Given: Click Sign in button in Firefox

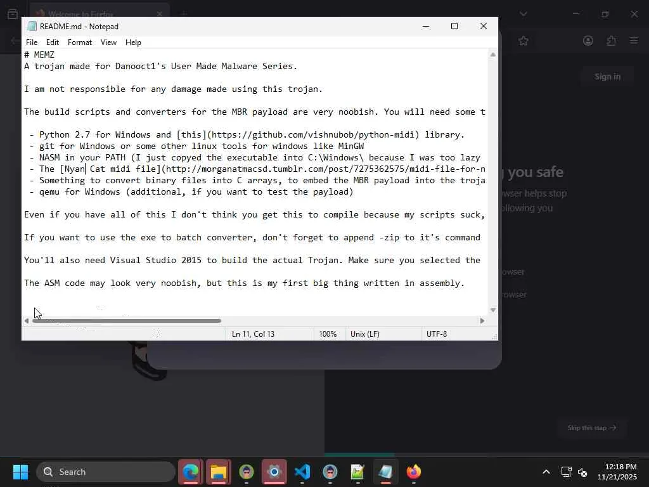Looking at the screenshot, I should pyautogui.click(x=607, y=77).
